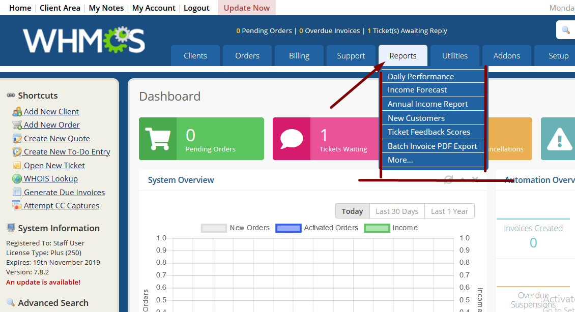Open the Open New Ticket link

tap(54, 165)
